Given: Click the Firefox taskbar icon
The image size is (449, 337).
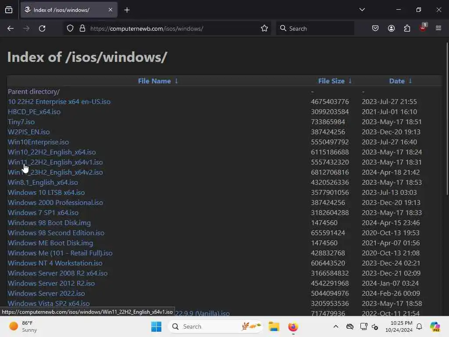Looking at the screenshot, I should tap(293, 326).
